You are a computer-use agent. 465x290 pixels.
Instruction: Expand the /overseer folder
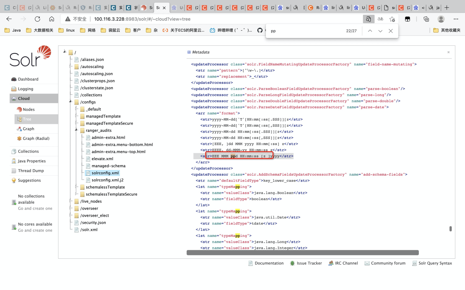[x=71, y=208]
